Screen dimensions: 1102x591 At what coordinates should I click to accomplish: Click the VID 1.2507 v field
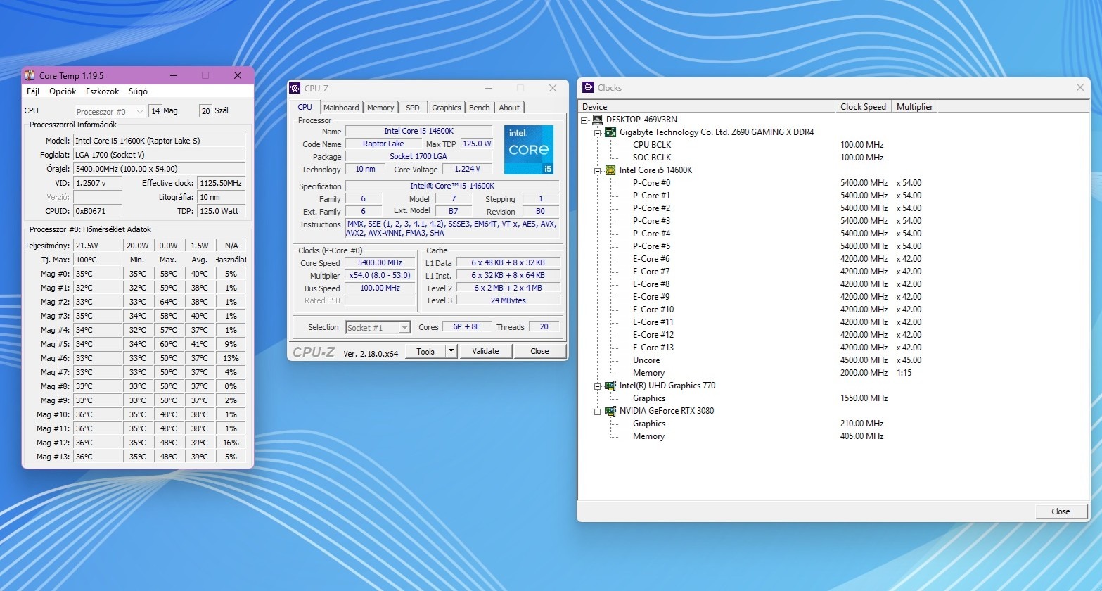(x=97, y=183)
